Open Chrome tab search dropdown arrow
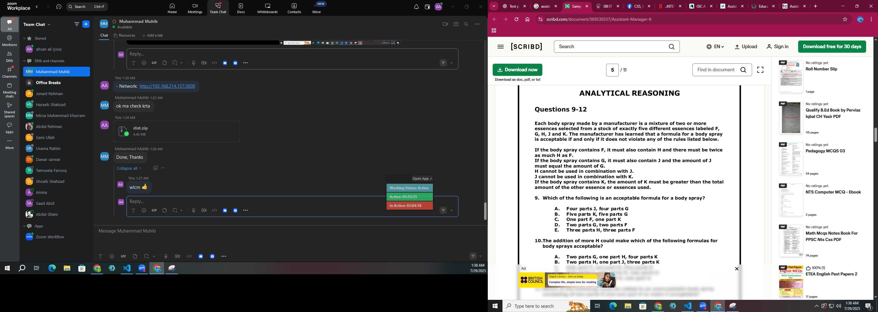The height and width of the screenshot is (312, 878). click(494, 6)
